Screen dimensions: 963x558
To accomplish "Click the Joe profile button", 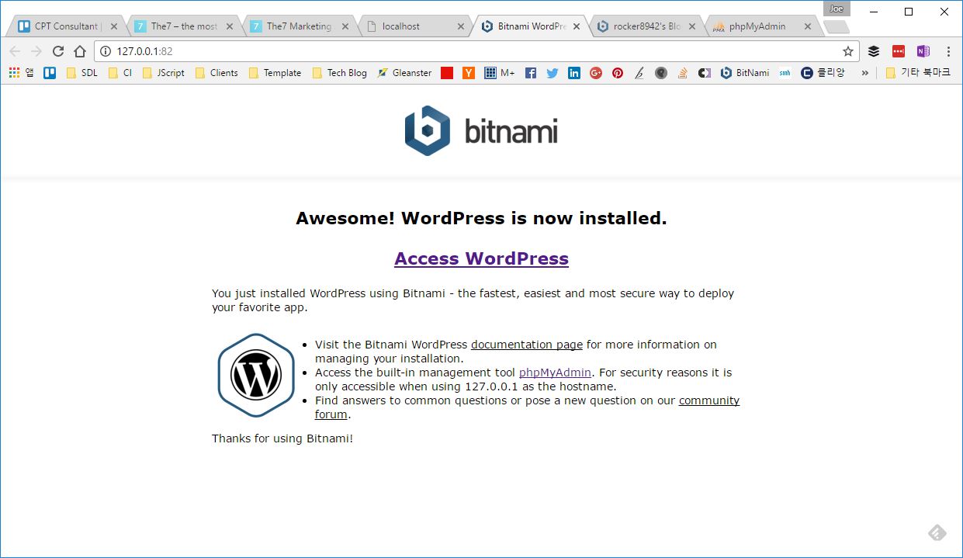I will 836,9.
